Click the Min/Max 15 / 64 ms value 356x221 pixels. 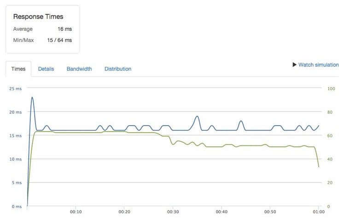[59, 40]
